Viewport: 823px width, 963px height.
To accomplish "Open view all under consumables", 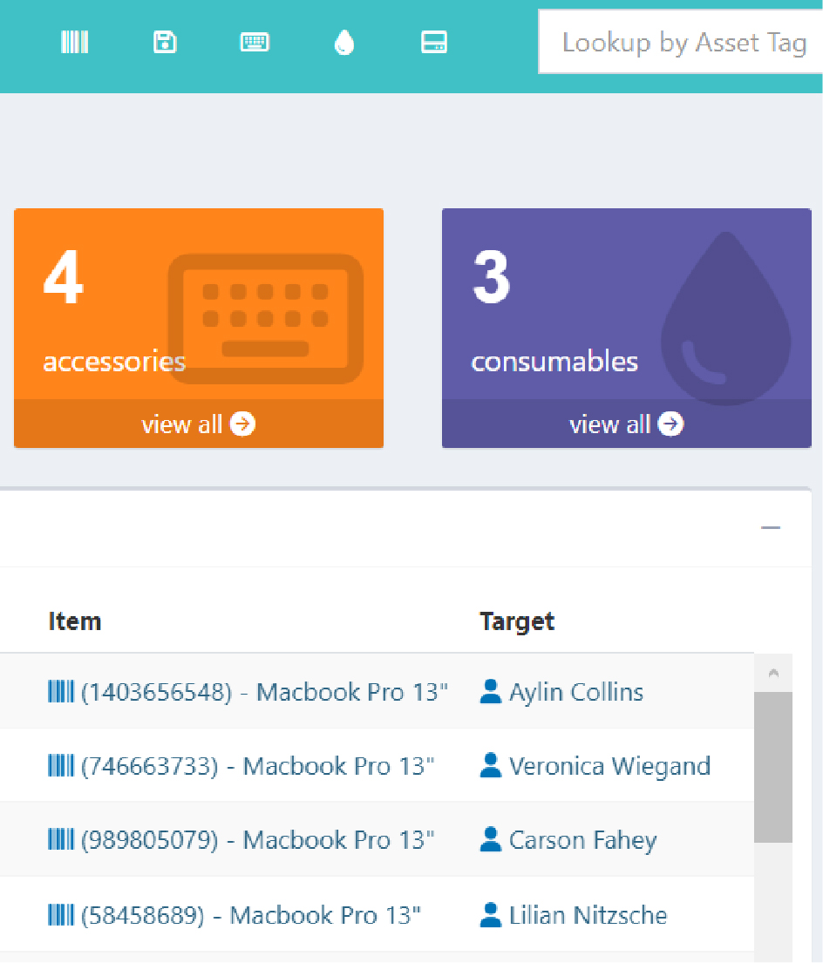I will [626, 424].
